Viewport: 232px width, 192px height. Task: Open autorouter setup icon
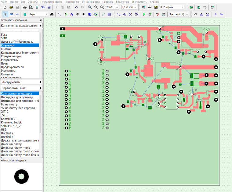pyautogui.click(x=150, y=14)
